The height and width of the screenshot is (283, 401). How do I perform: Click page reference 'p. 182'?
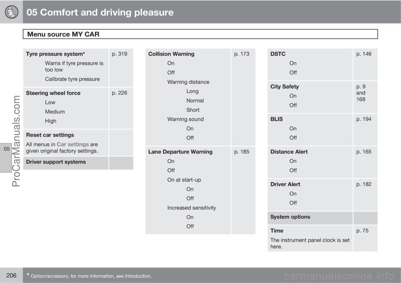click(x=364, y=184)
